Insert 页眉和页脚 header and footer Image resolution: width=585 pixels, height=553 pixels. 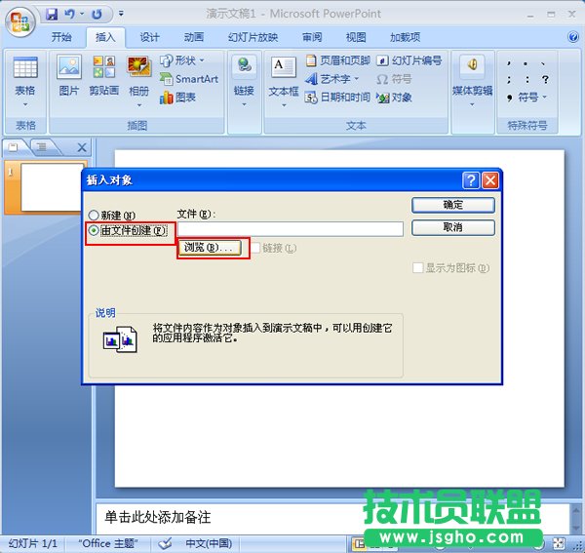click(337, 60)
